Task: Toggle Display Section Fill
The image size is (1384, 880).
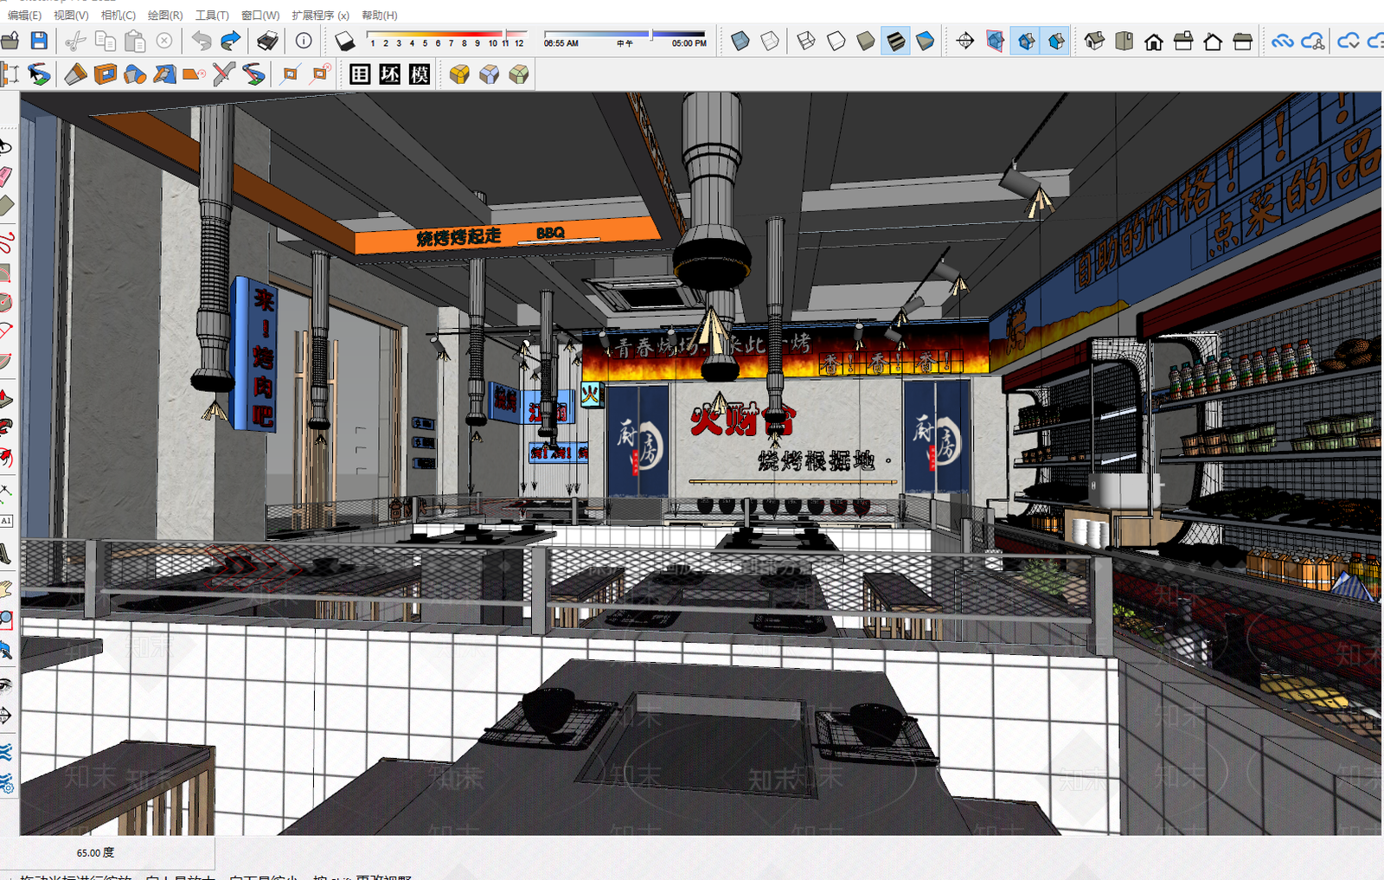Action: [1056, 41]
